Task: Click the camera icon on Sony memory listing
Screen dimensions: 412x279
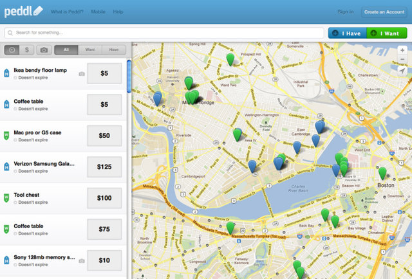Action: (x=82, y=261)
